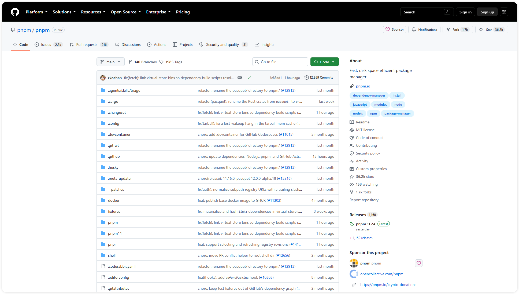519x294 pixels.
Task: Select the Code tab
Action: [20, 45]
